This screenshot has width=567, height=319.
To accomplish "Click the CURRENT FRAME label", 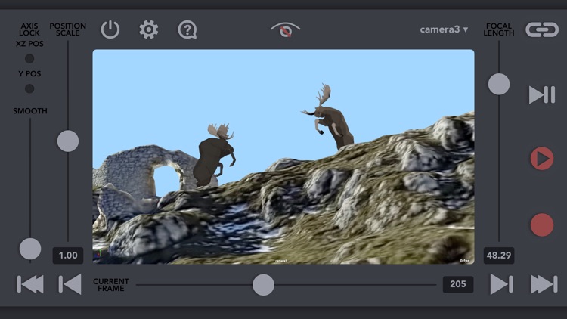I will click(x=111, y=285).
